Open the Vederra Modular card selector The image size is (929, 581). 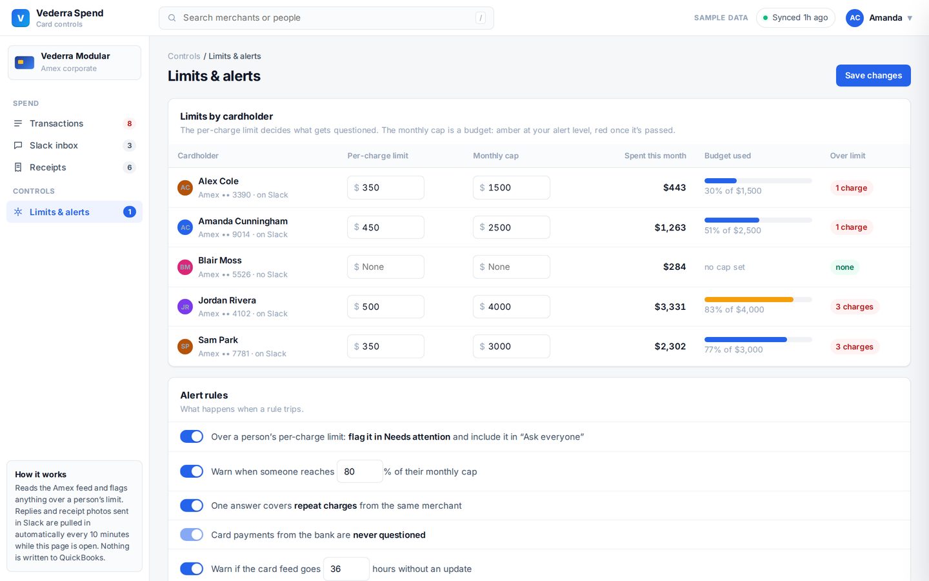(74, 63)
